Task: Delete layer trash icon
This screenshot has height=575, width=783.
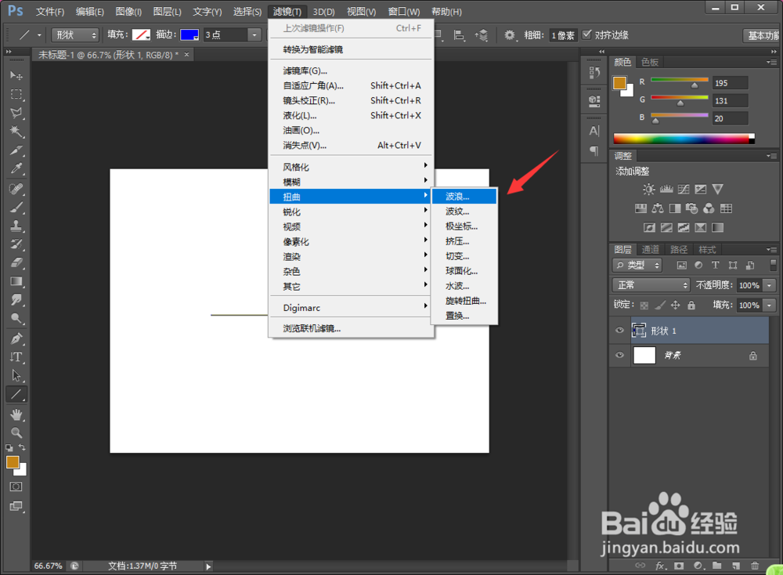Action: 755,566
